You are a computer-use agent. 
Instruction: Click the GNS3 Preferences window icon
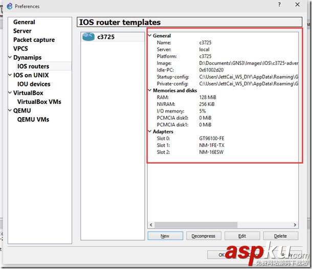click(x=10, y=6)
